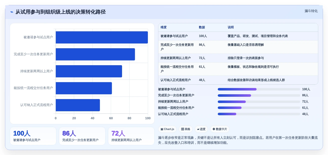
Task: Click the chart bar for 完成至少一次任务更新用户
Action: point(95,54)
